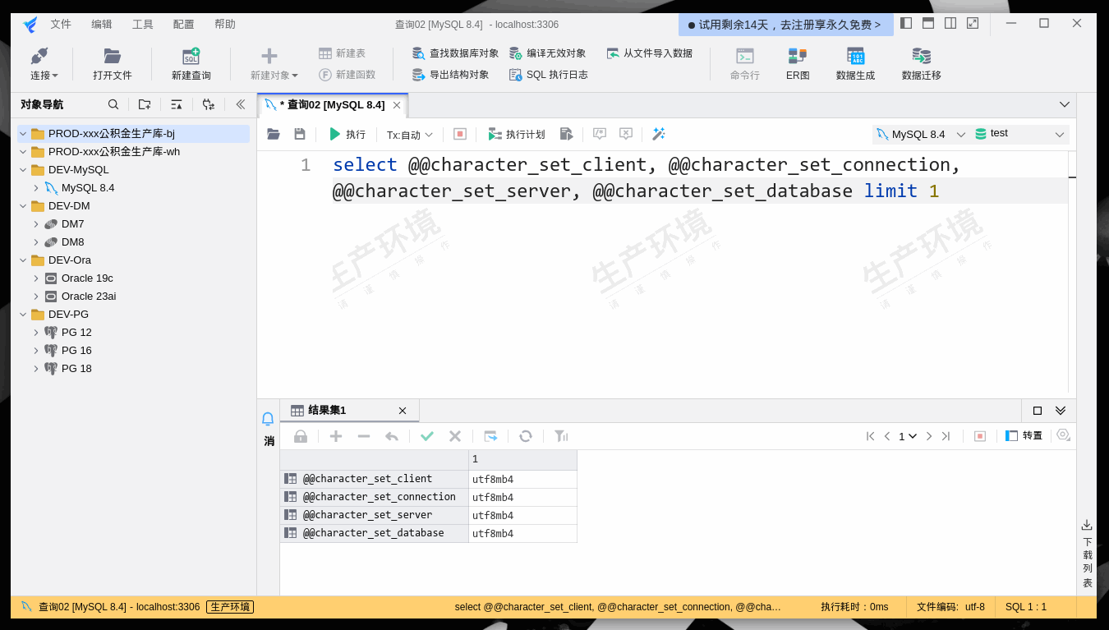1109x630 pixels.
Task: Click the magic wand format SQL icon
Action: (x=658, y=134)
